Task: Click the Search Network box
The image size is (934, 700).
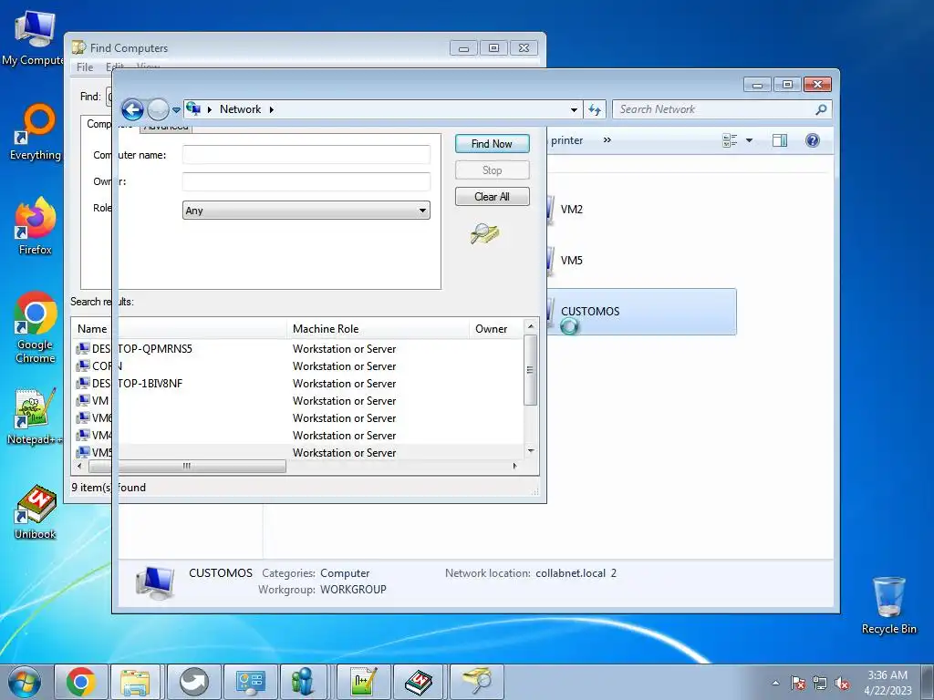Action: pos(713,109)
